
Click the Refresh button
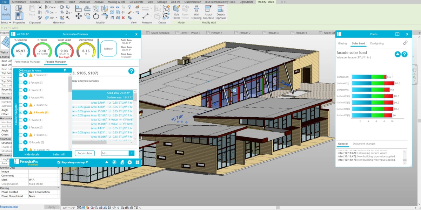click(x=108, y=49)
